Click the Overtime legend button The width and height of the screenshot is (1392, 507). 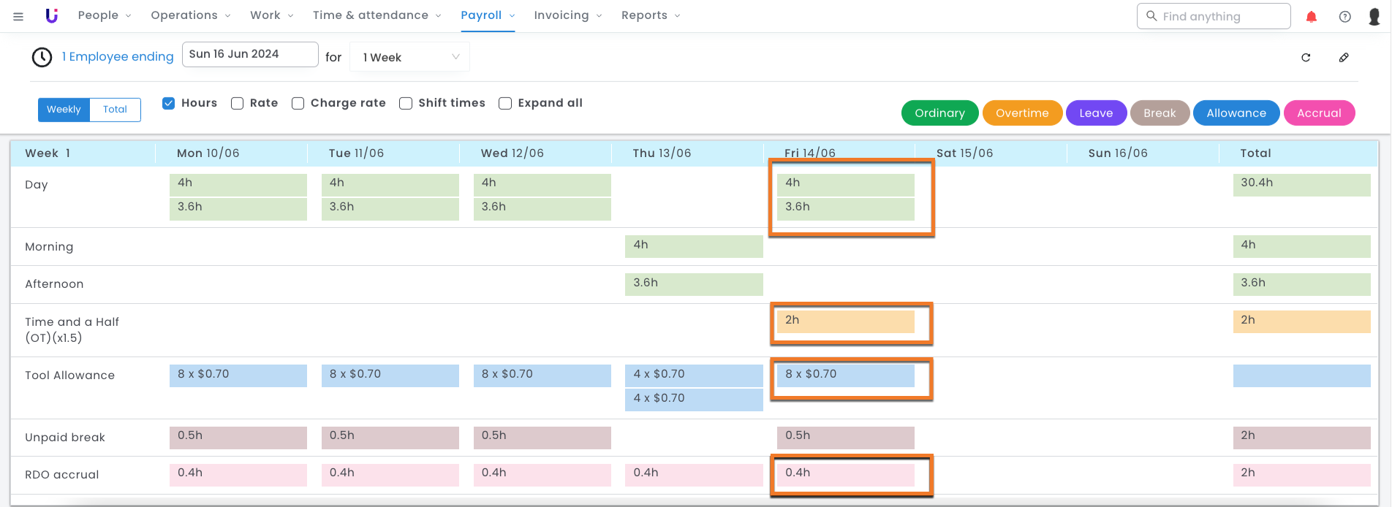(1022, 113)
